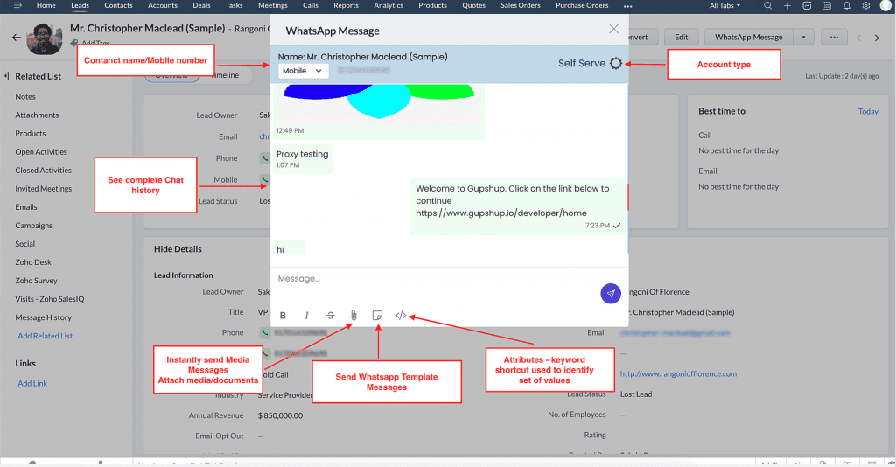
Task: Open Closed Activities in Related List
Action: pyautogui.click(x=44, y=171)
